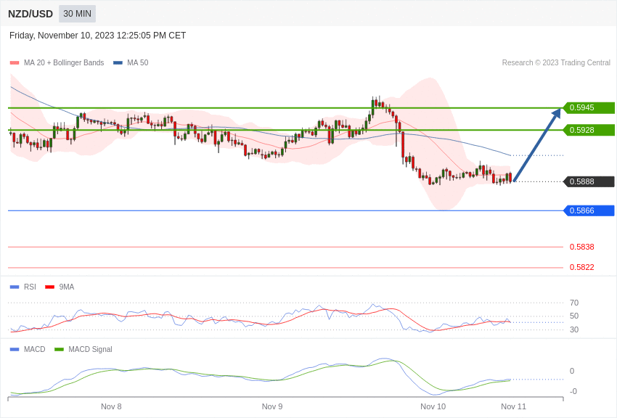617x418 pixels.
Task: Click the 30 MIN timeframe badge
Action: (x=77, y=14)
